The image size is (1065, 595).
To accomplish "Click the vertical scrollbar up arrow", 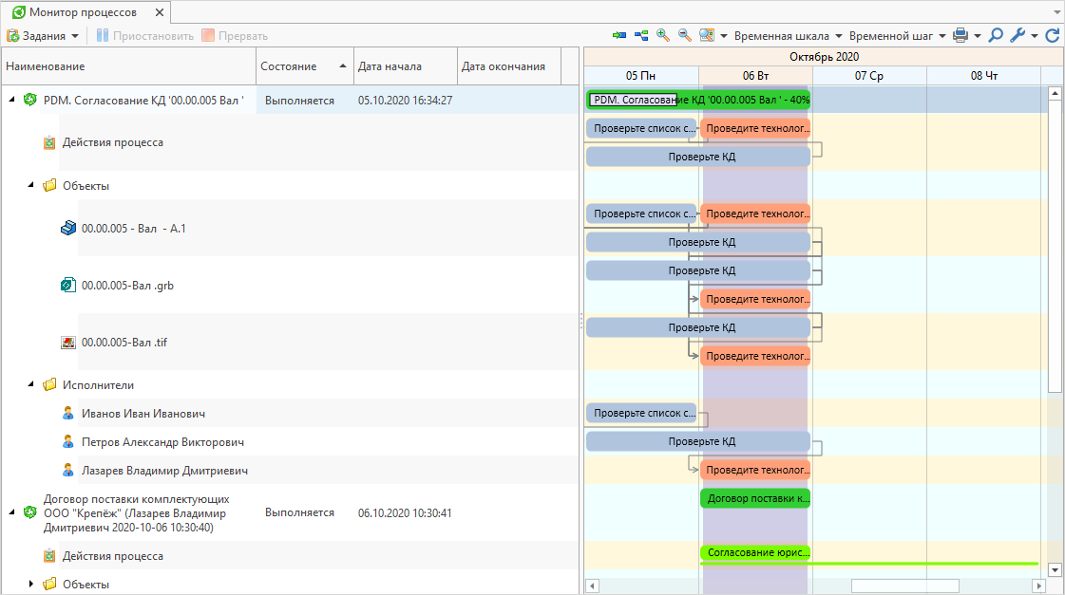I will [x=1055, y=93].
